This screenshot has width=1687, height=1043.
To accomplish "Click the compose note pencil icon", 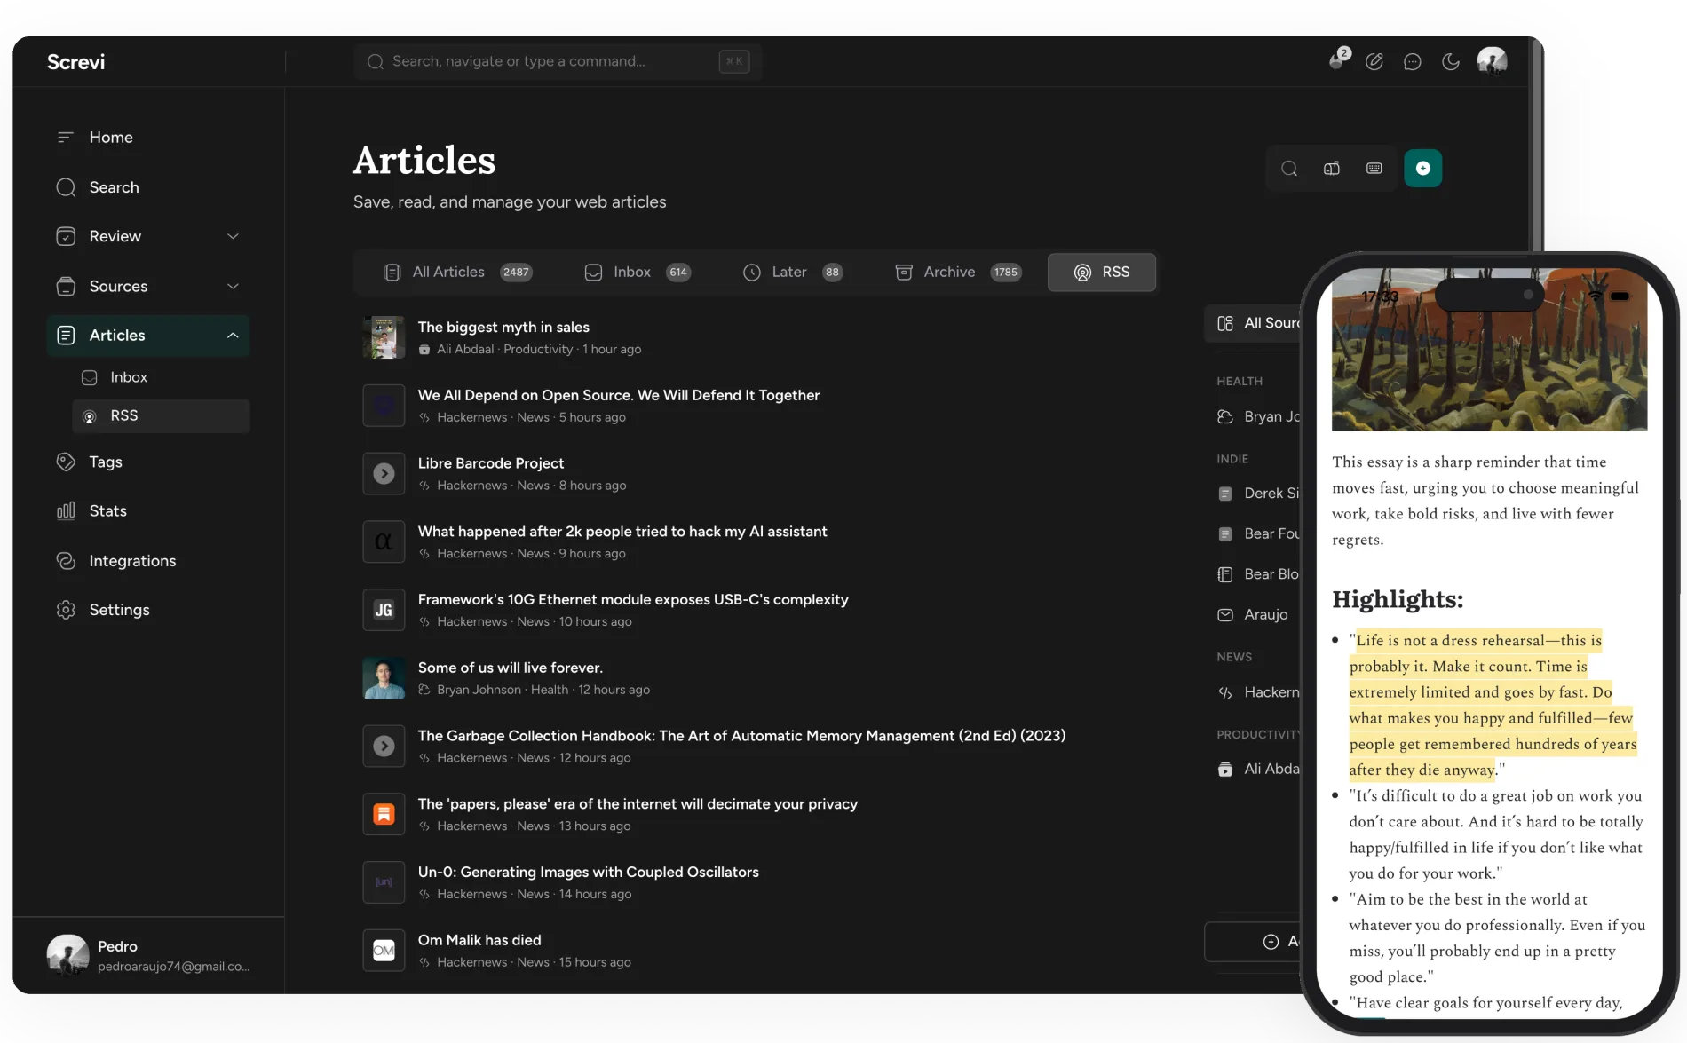I will click(1374, 61).
